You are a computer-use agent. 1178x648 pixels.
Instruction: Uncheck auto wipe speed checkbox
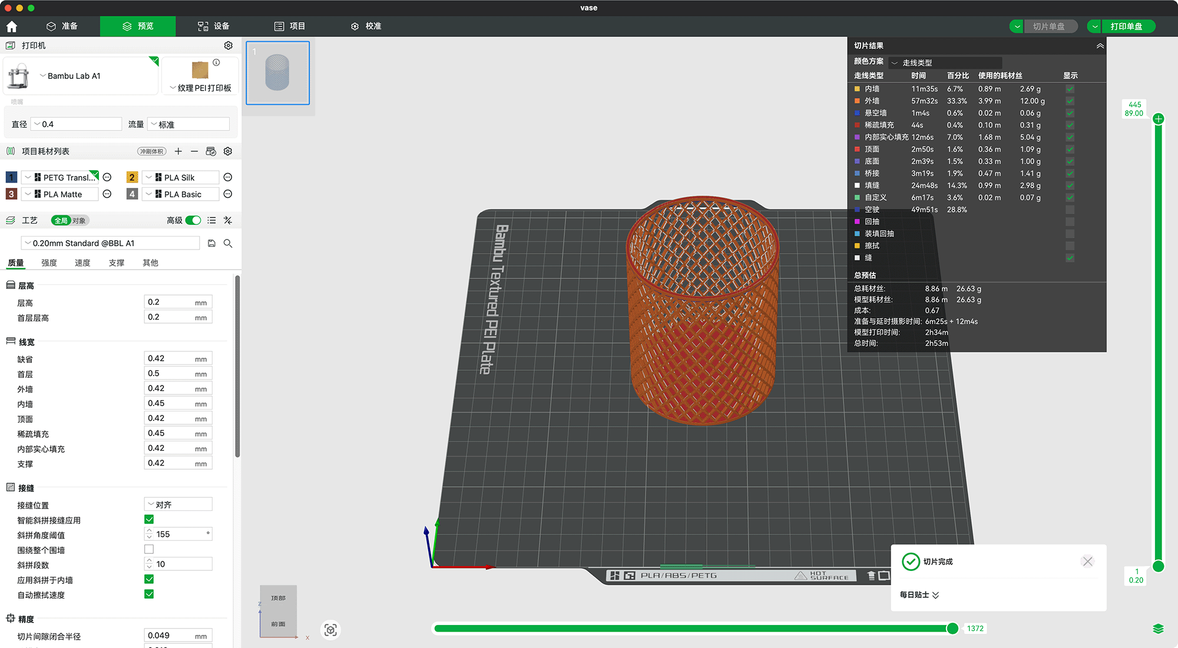(x=149, y=594)
